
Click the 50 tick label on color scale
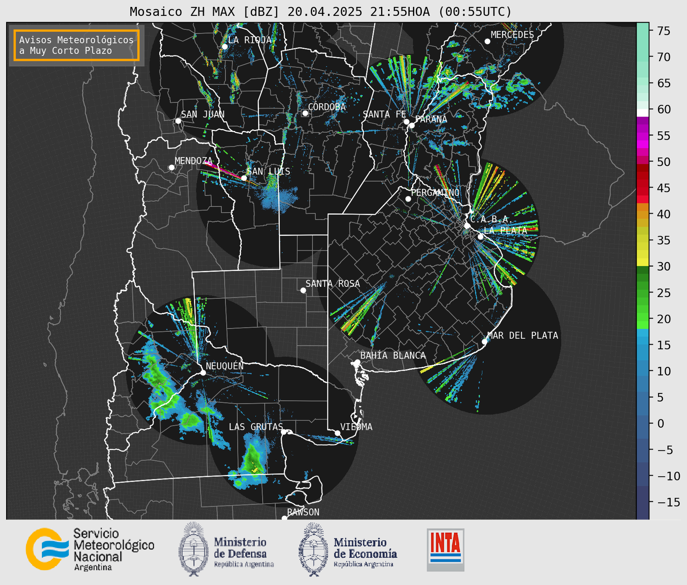point(664,162)
